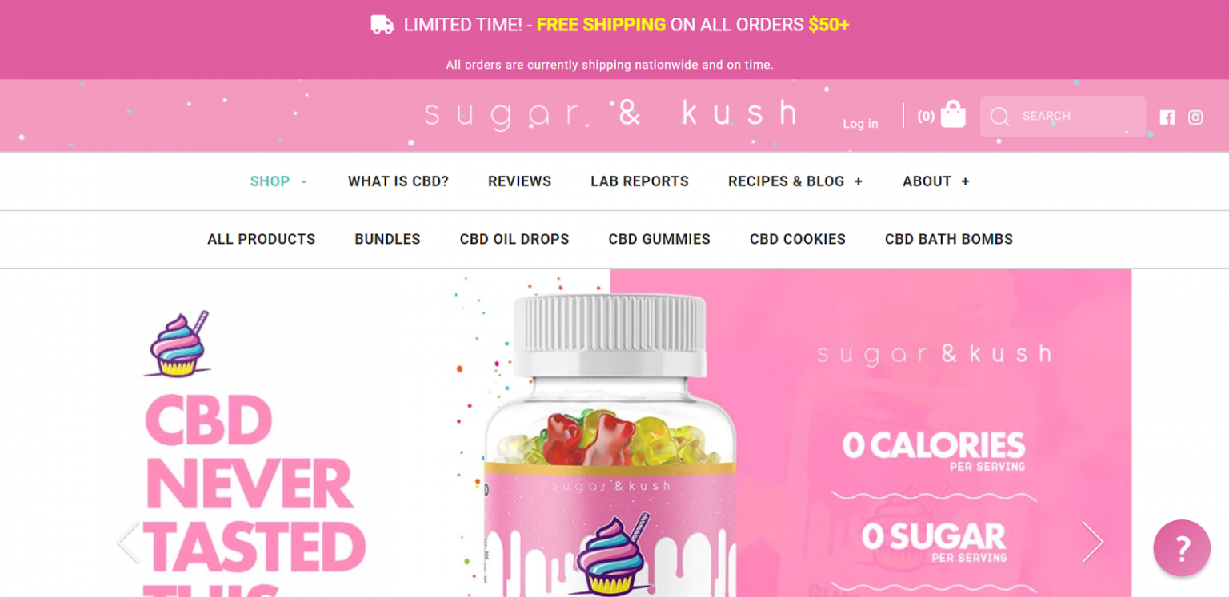Click the Log in link
Screen dimensions: 1229x597
(860, 124)
